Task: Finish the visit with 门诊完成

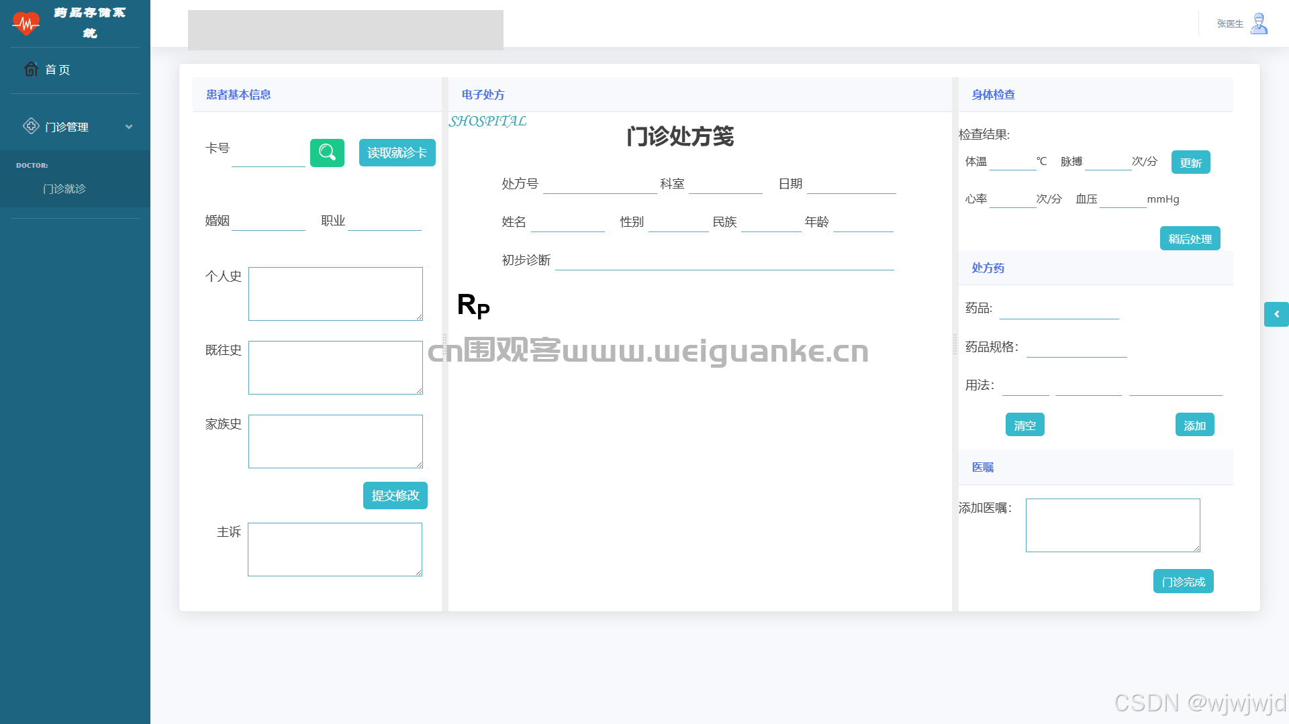Action: 1184,581
